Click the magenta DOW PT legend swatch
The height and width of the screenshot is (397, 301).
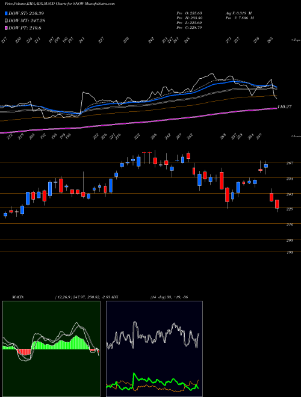pos(6,28)
